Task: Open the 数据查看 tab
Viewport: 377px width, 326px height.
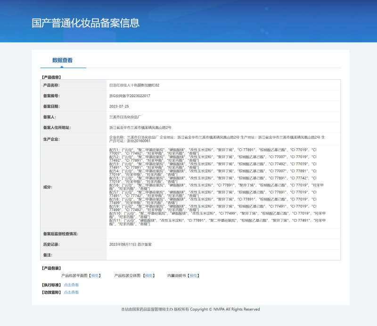Action: [63, 60]
